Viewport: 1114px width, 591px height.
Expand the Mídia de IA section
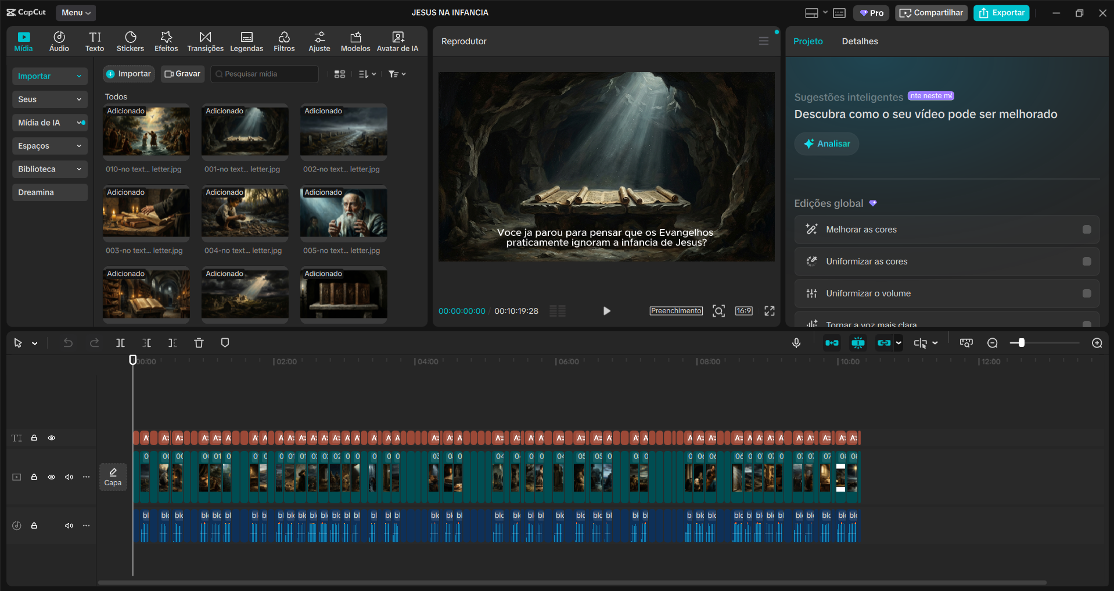tap(49, 123)
